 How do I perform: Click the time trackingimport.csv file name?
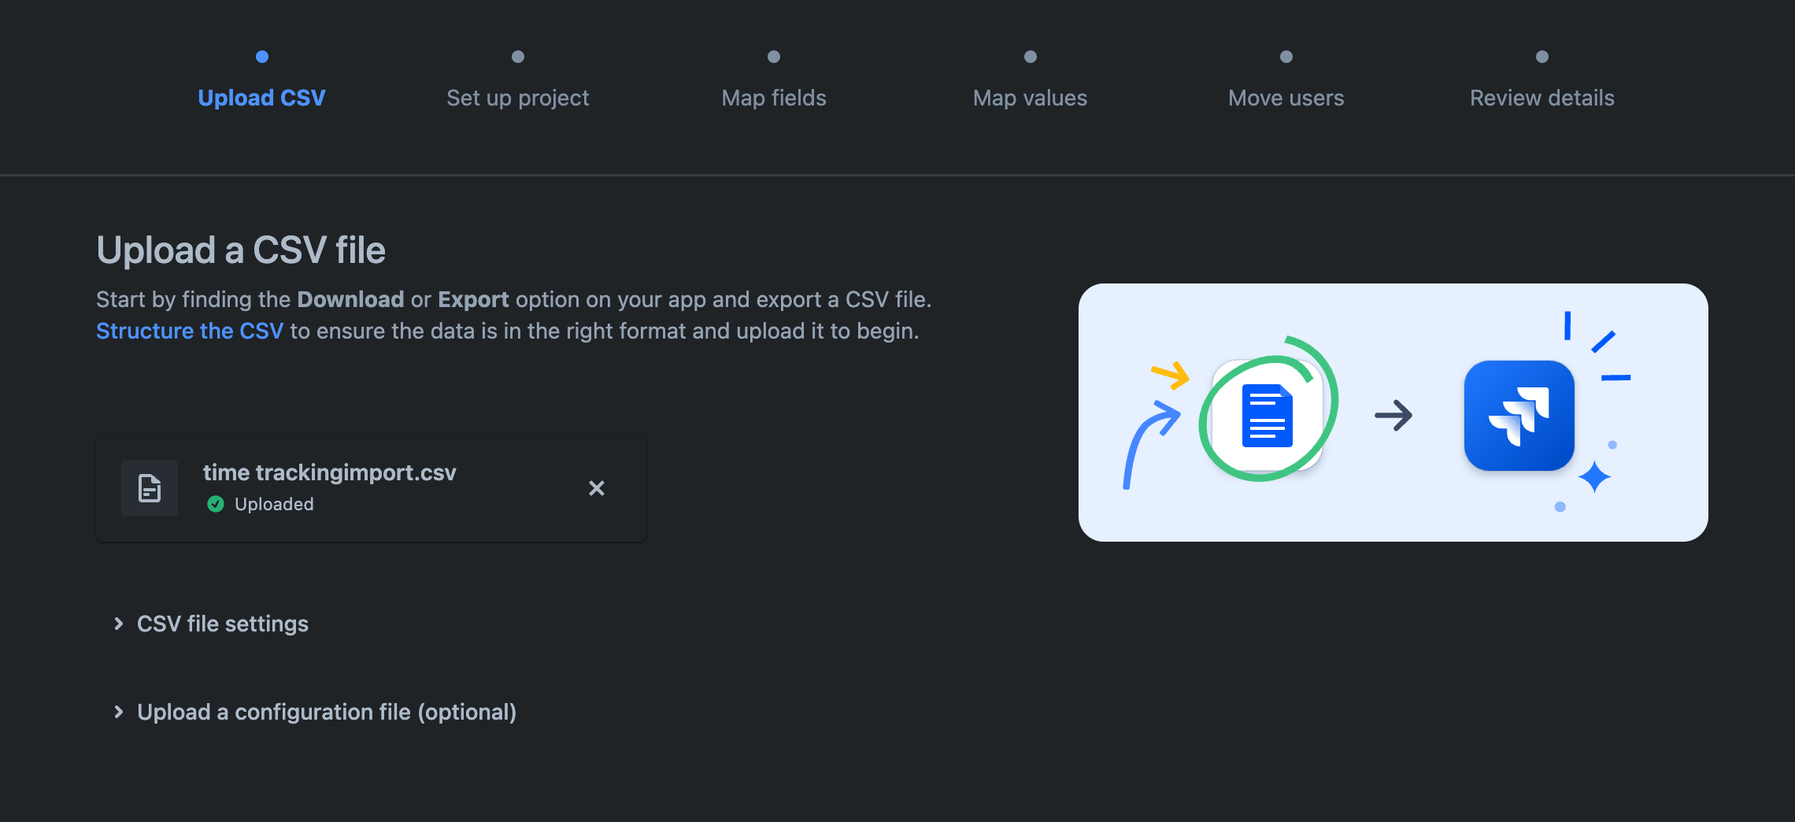point(329,472)
